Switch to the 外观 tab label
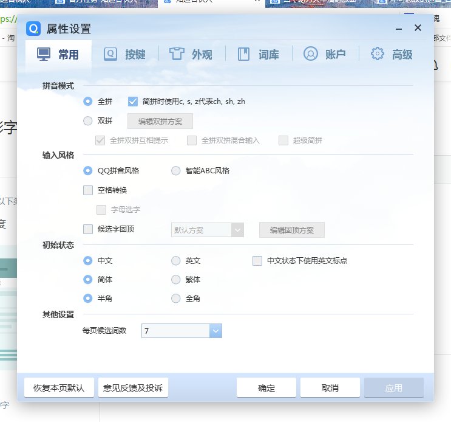This screenshot has height=422, width=451. pyautogui.click(x=202, y=55)
